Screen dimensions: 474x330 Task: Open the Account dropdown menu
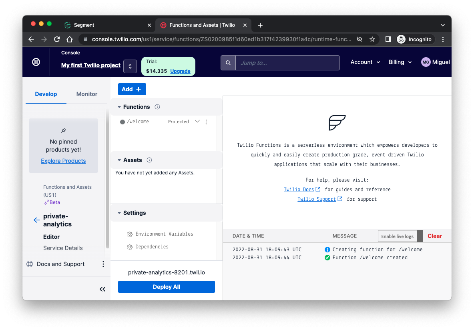pyautogui.click(x=365, y=62)
